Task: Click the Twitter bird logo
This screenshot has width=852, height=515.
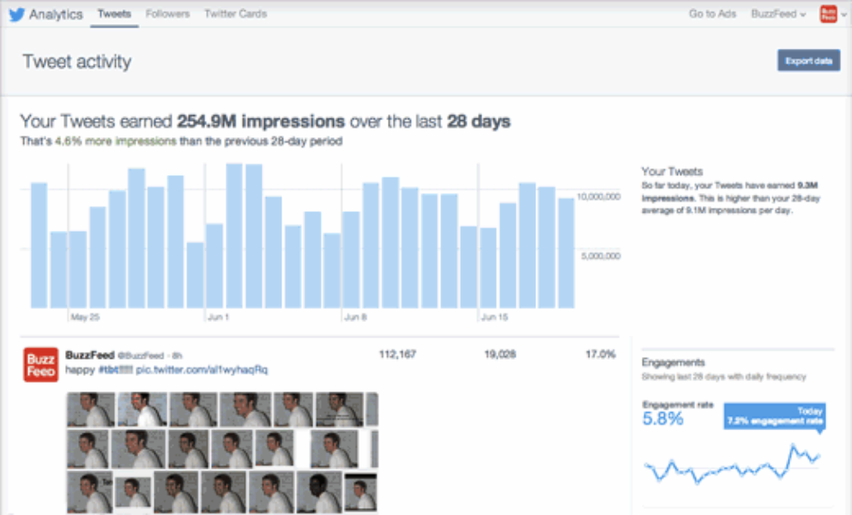Action: [16, 15]
